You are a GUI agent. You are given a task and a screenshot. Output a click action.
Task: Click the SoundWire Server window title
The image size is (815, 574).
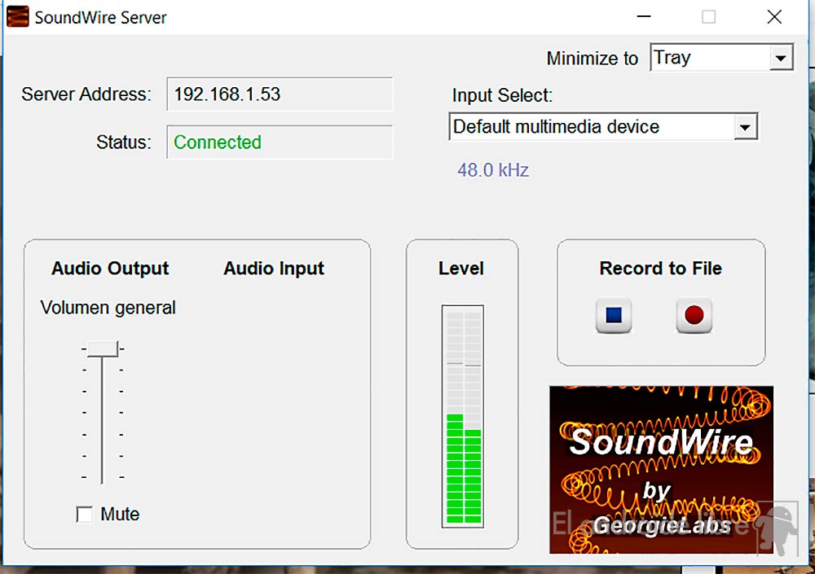tap(100, 17)
